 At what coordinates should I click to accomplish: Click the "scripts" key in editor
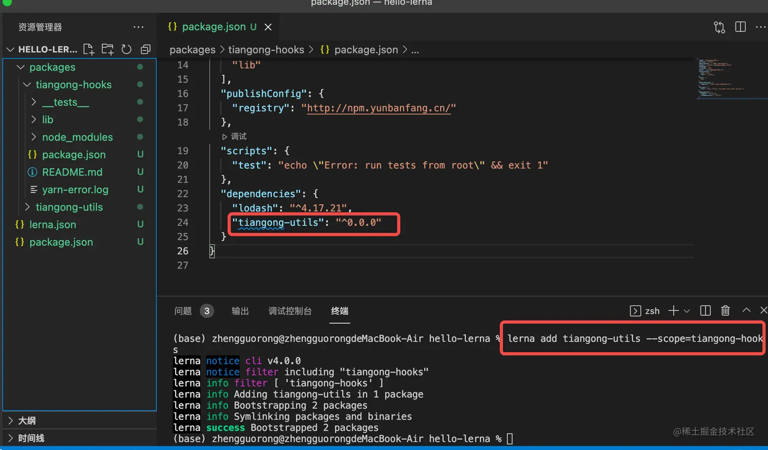[x=247, y=151]
